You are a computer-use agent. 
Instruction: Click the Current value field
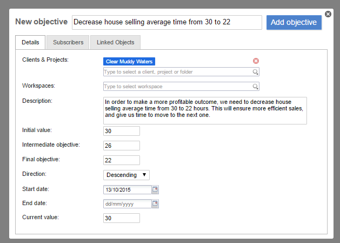click(x=121, y=218)
